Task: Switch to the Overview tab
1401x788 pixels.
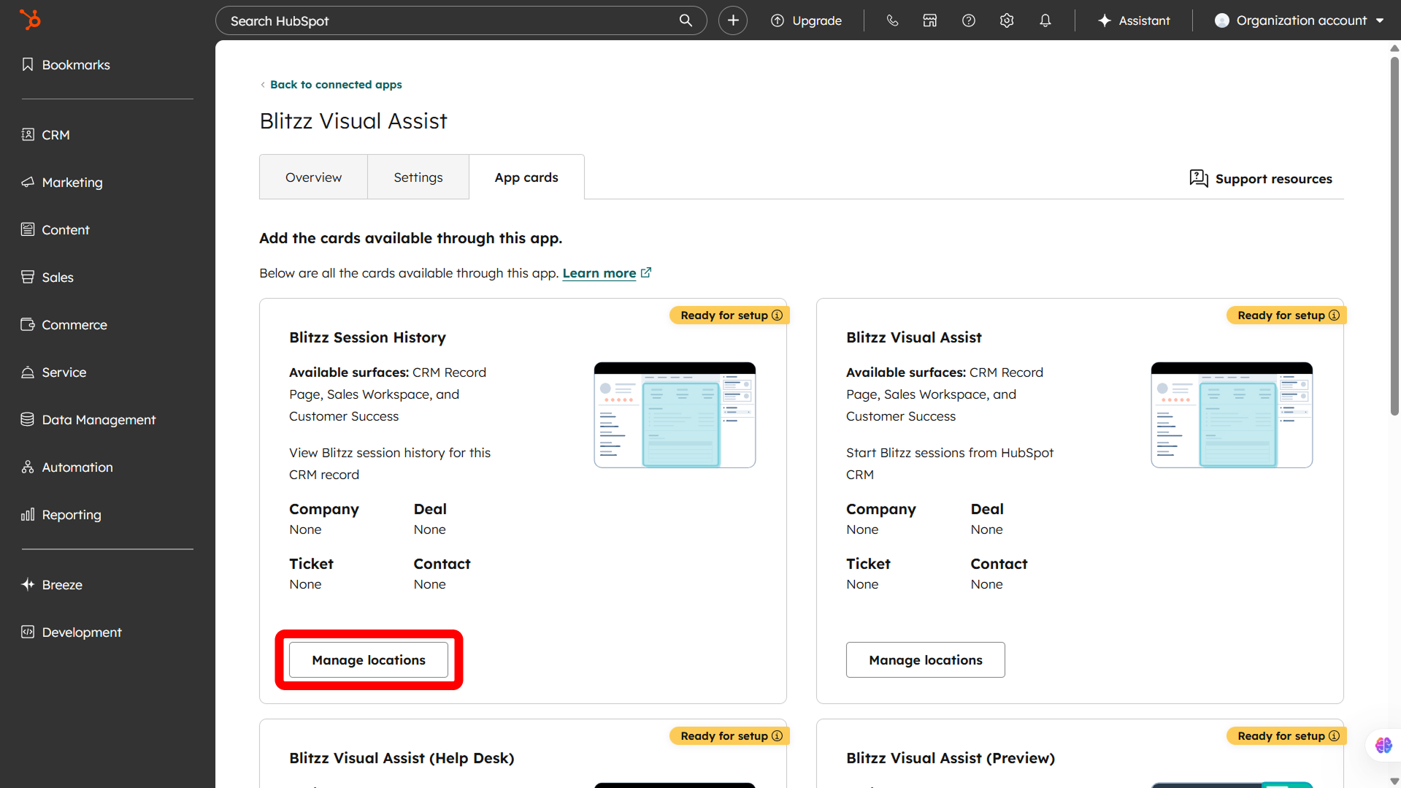Action: pos(313,177)
